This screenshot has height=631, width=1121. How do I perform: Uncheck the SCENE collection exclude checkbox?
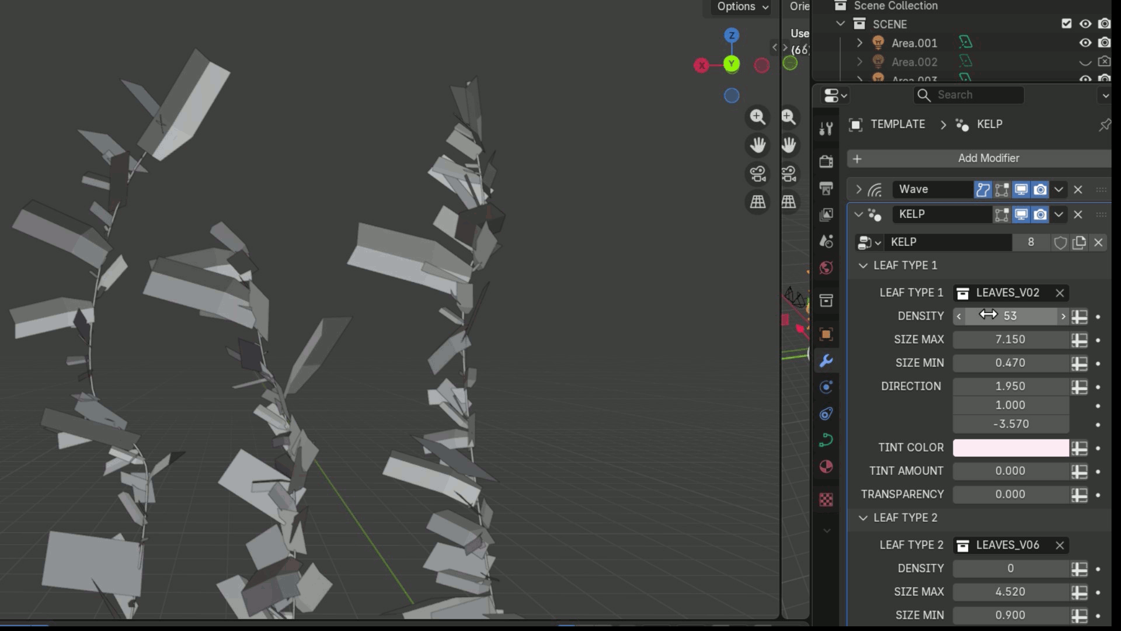coord(1067,23)
